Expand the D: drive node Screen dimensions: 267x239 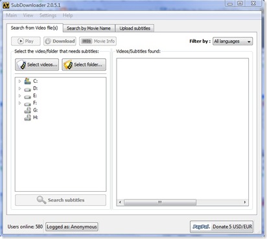19,89
